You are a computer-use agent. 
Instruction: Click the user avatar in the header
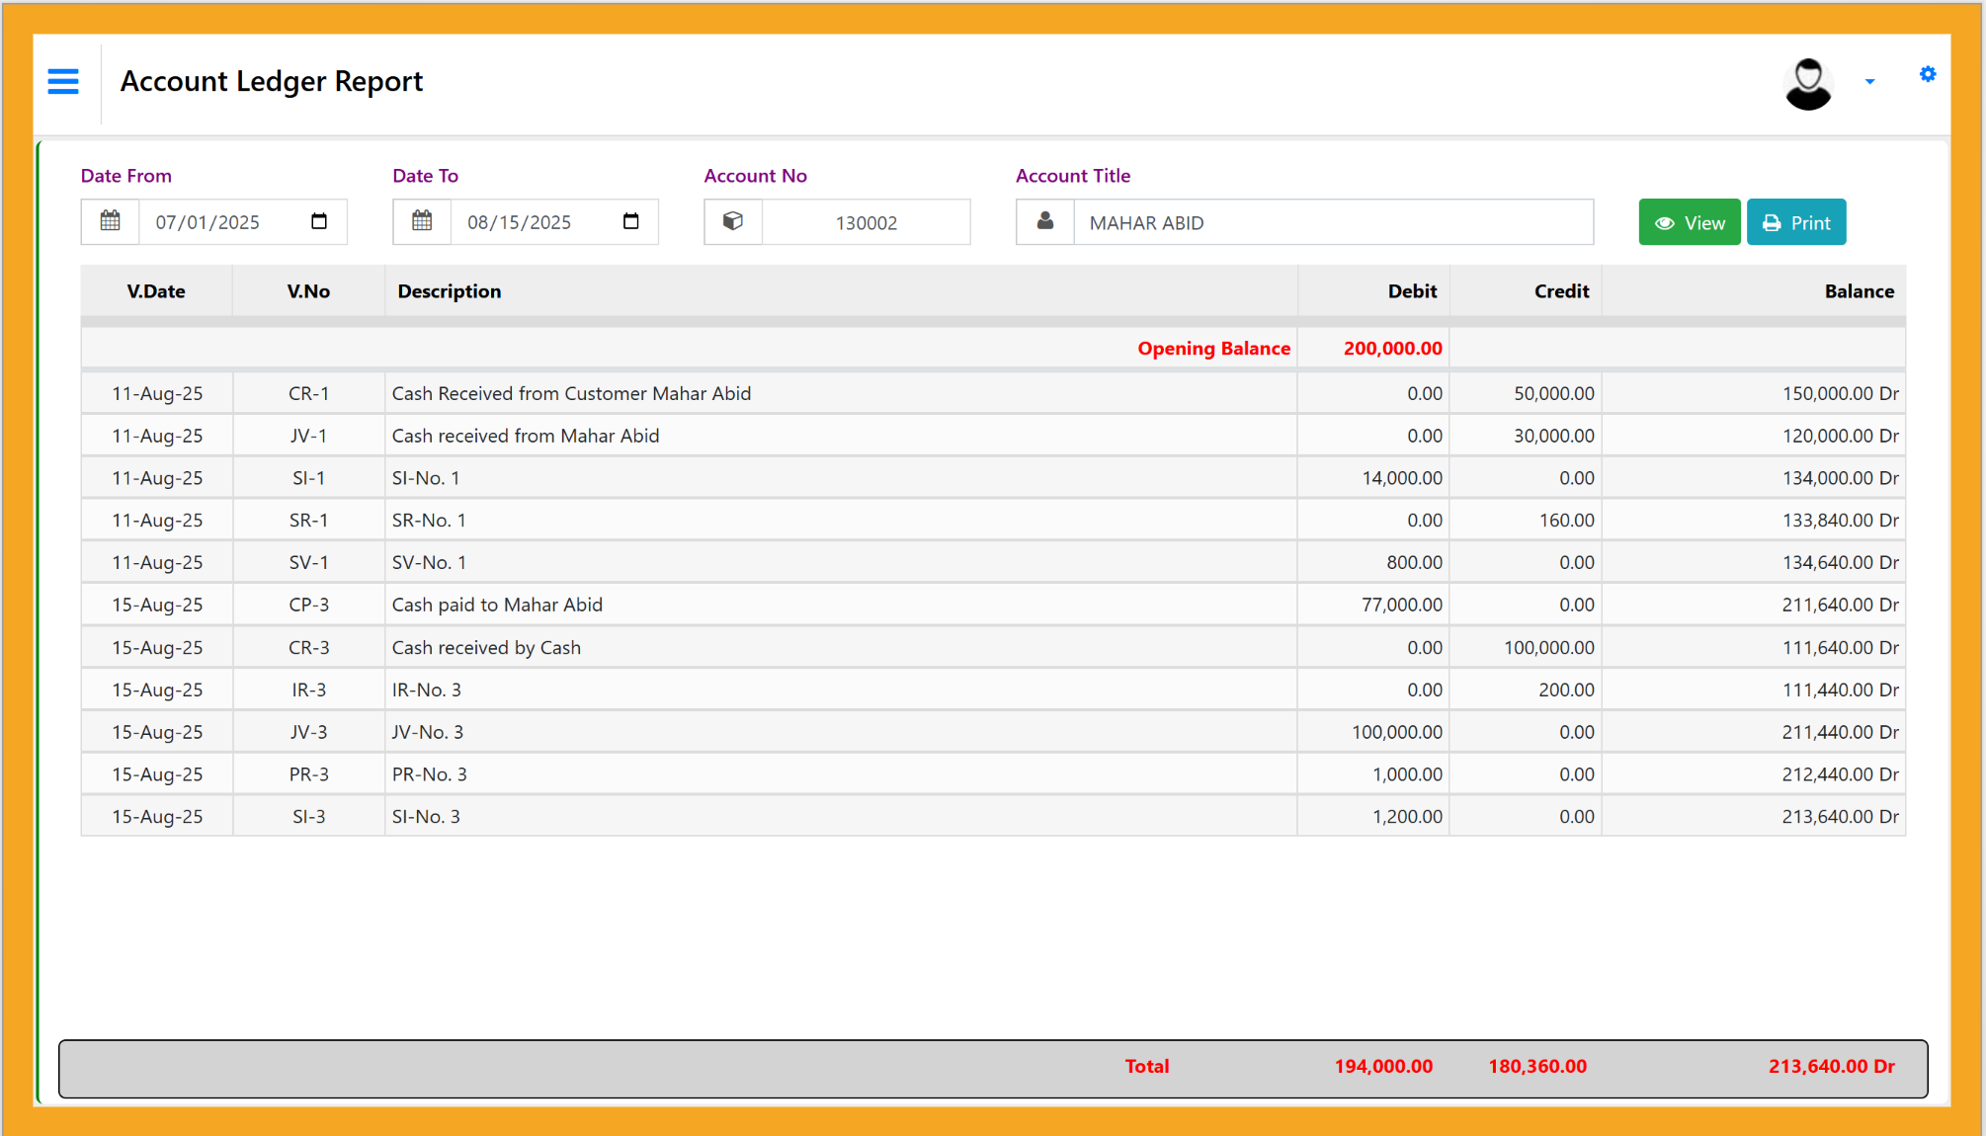(x=1808, y=82)
